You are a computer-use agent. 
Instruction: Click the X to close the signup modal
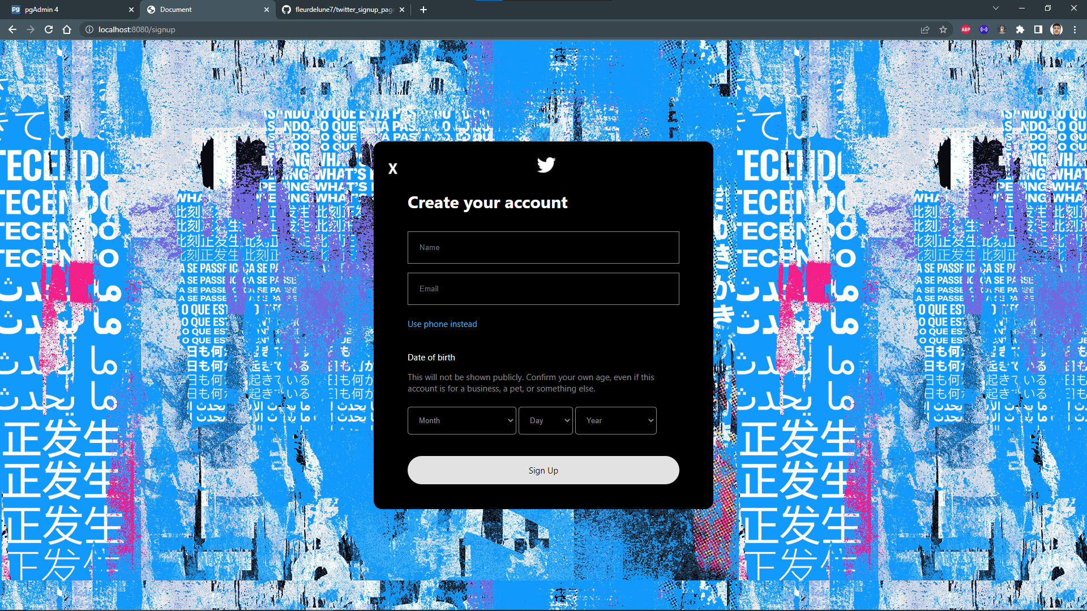tap(393, 168)
